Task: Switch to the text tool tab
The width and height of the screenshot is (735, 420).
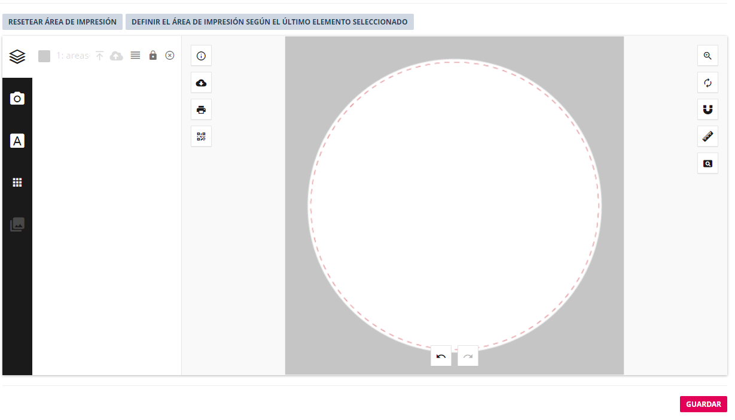Action: point(17,141)
